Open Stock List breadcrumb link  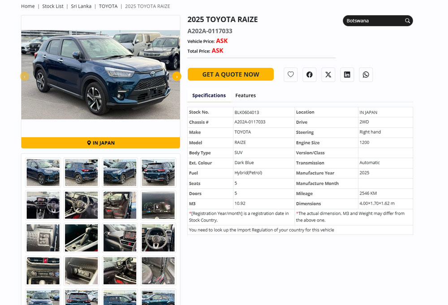53,6
